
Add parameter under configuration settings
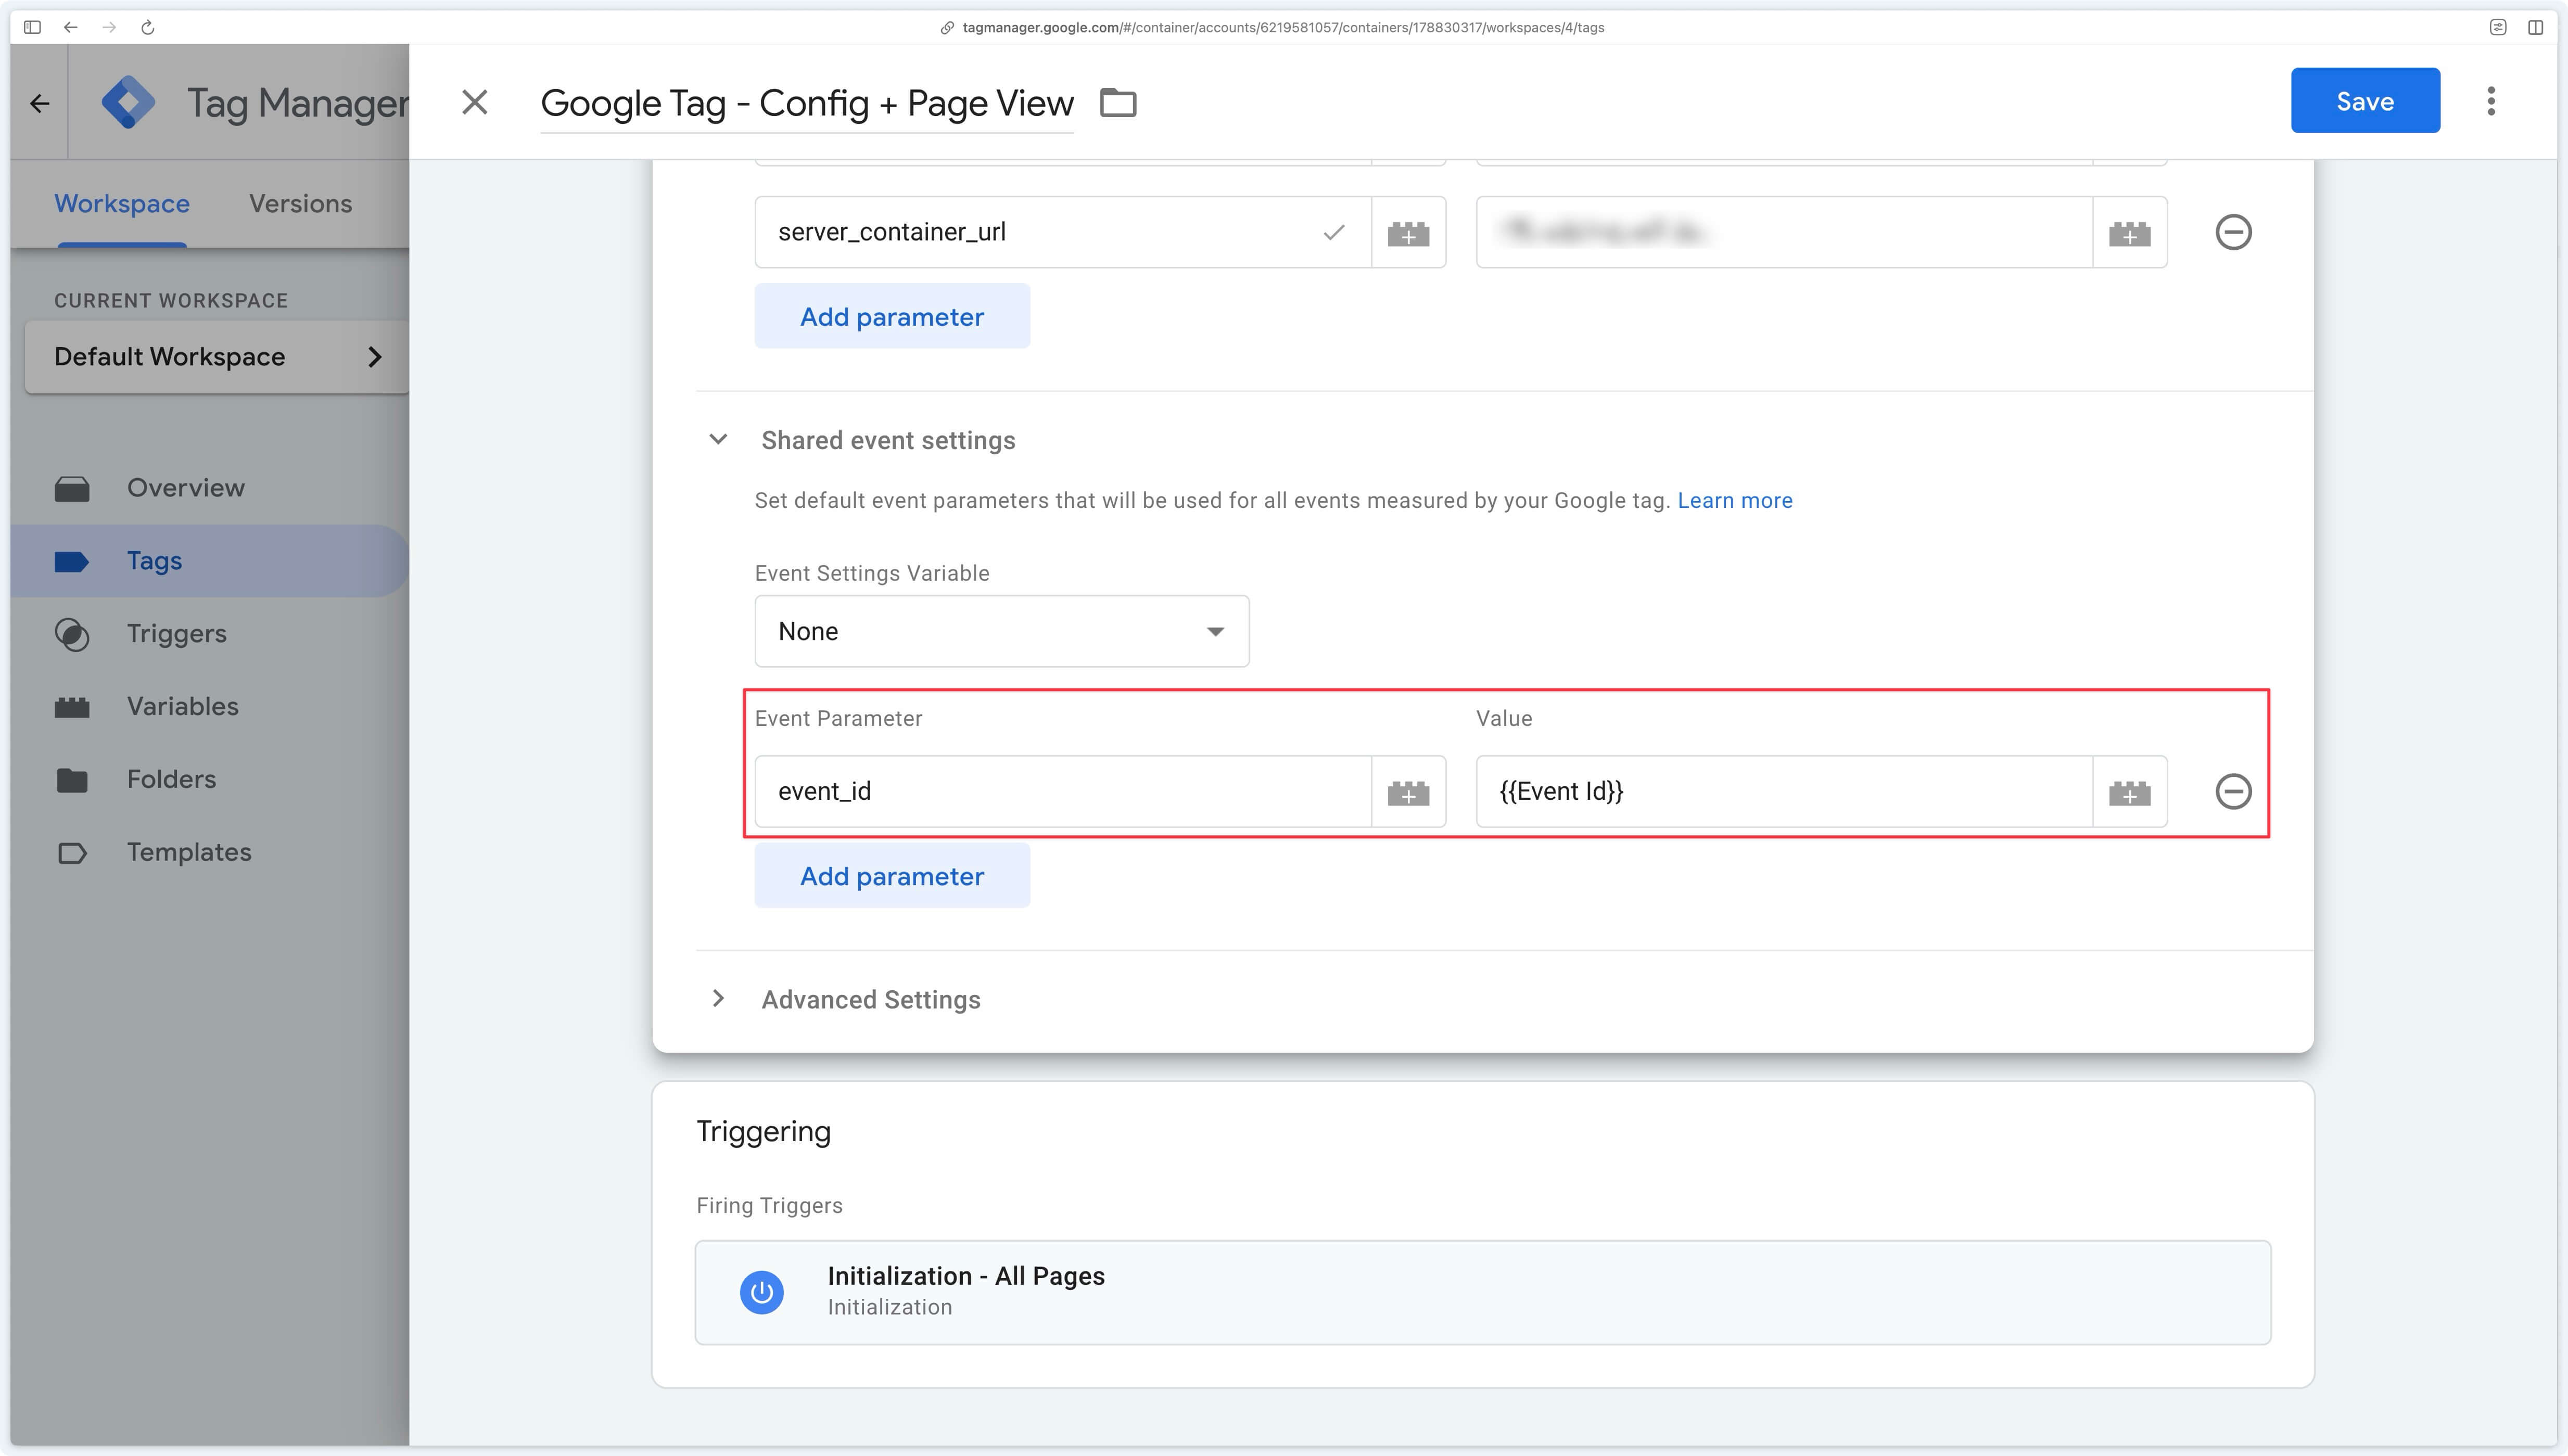click(892, 316)
